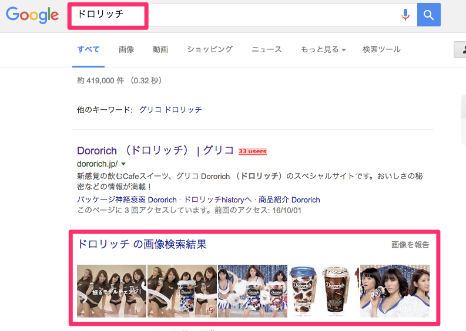This screenshot has width=466, height=331.
Task: Expand the もっと見る dropdown
Action: (323, 49)
